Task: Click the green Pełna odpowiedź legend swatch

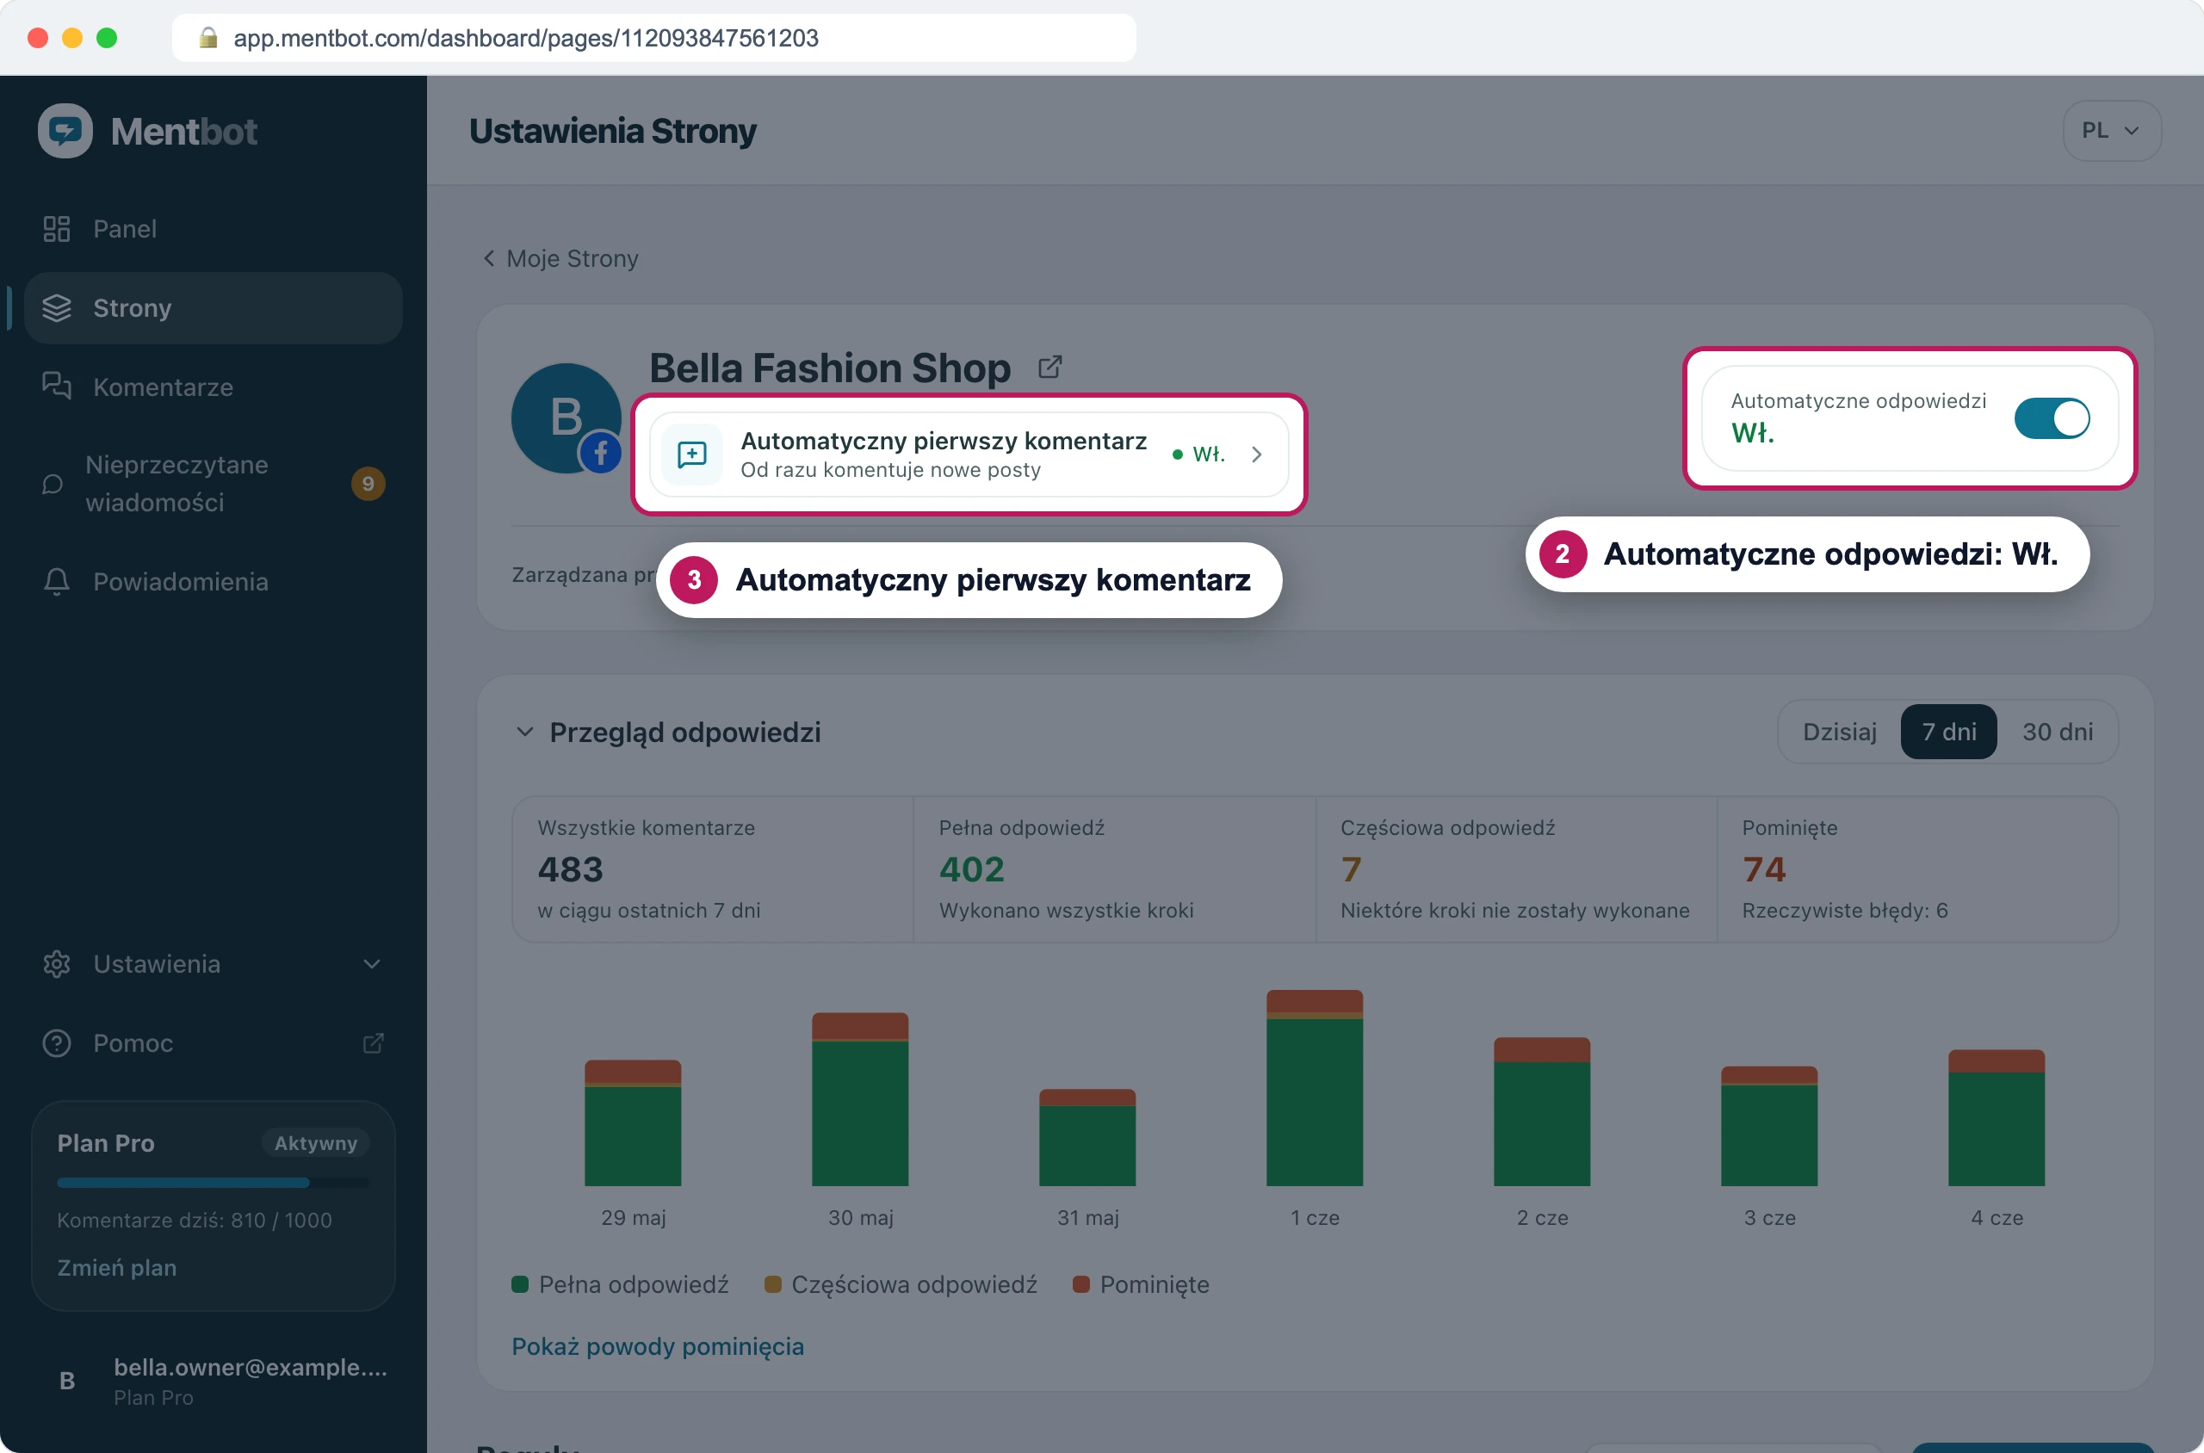Action: (520, 1284)
